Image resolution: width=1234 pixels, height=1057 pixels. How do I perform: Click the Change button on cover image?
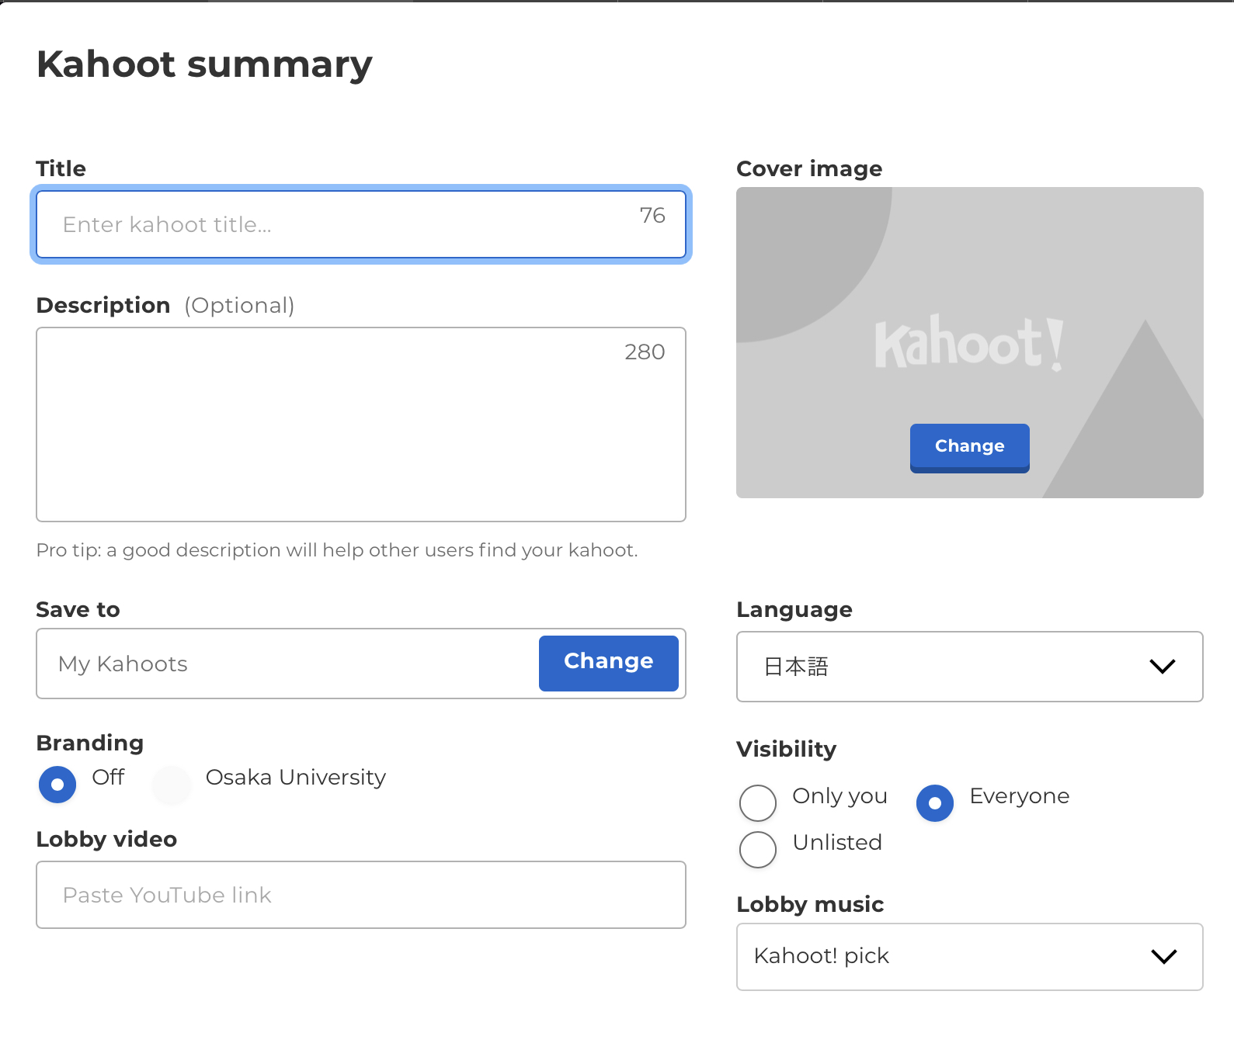pyautogui.click(x=969, y=447)
